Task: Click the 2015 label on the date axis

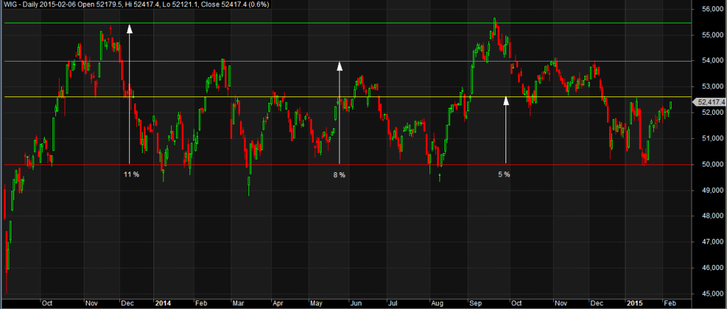Action: point(633,303)
